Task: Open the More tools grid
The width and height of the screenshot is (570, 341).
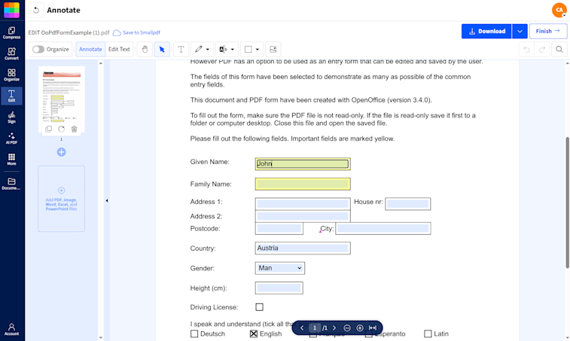Action: (x=11, y=160)
